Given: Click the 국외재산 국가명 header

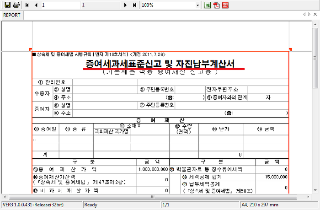Looking at the screenshot, I should click(x=112, y=131).
